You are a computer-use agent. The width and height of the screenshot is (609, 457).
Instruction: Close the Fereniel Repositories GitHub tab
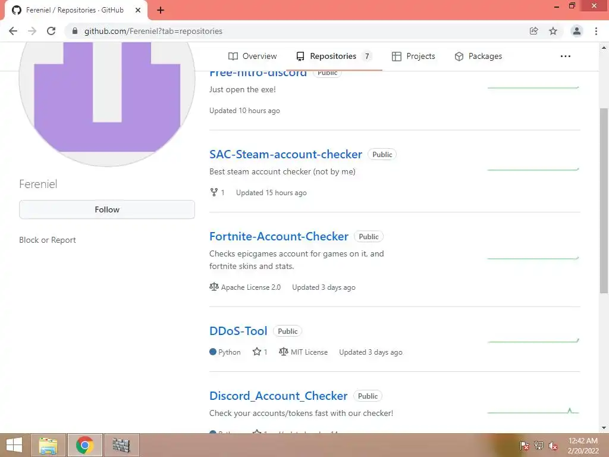click(138, 10)
